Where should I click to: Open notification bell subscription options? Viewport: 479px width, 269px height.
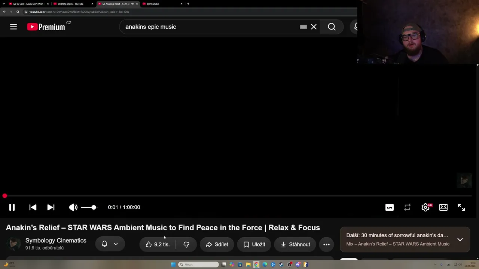coord(110,244)
